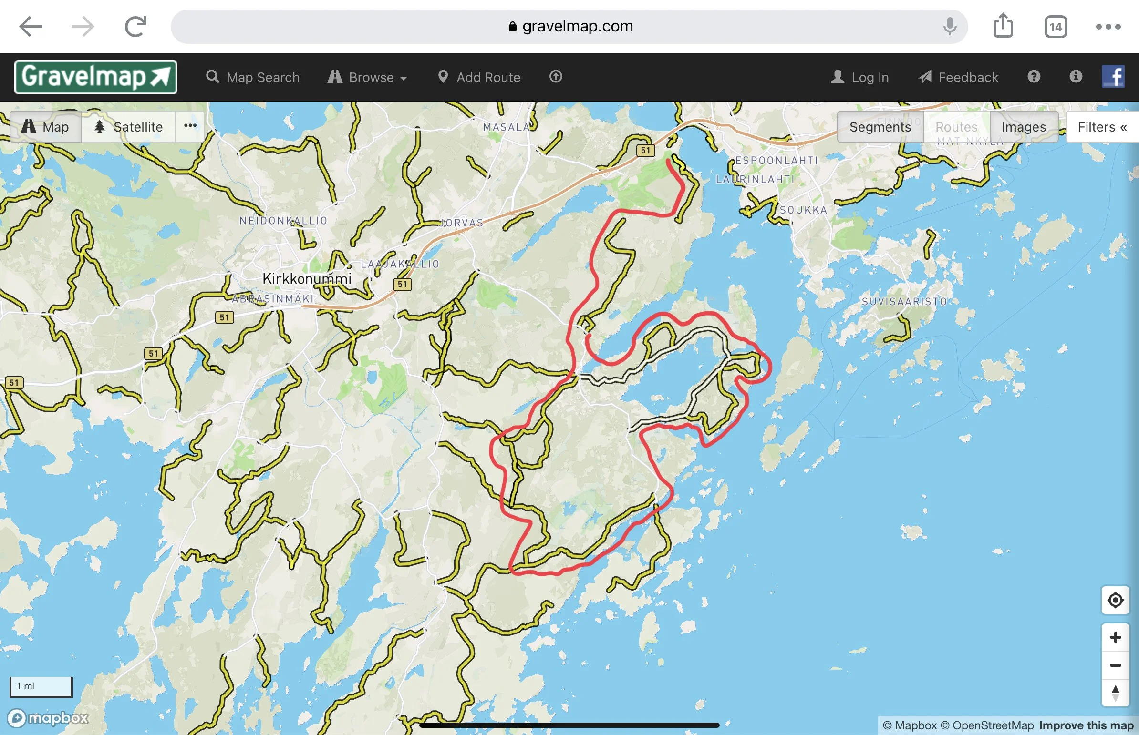Image resolution: width=1139 pixels, height=735 pixels.
Task: Switch to Satellite map view
Action: pyautogui.click(x=128, y=127)
